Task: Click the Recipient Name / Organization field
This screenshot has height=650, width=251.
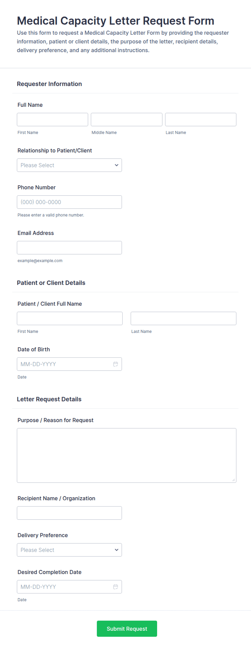Action: tap(69, 513)
